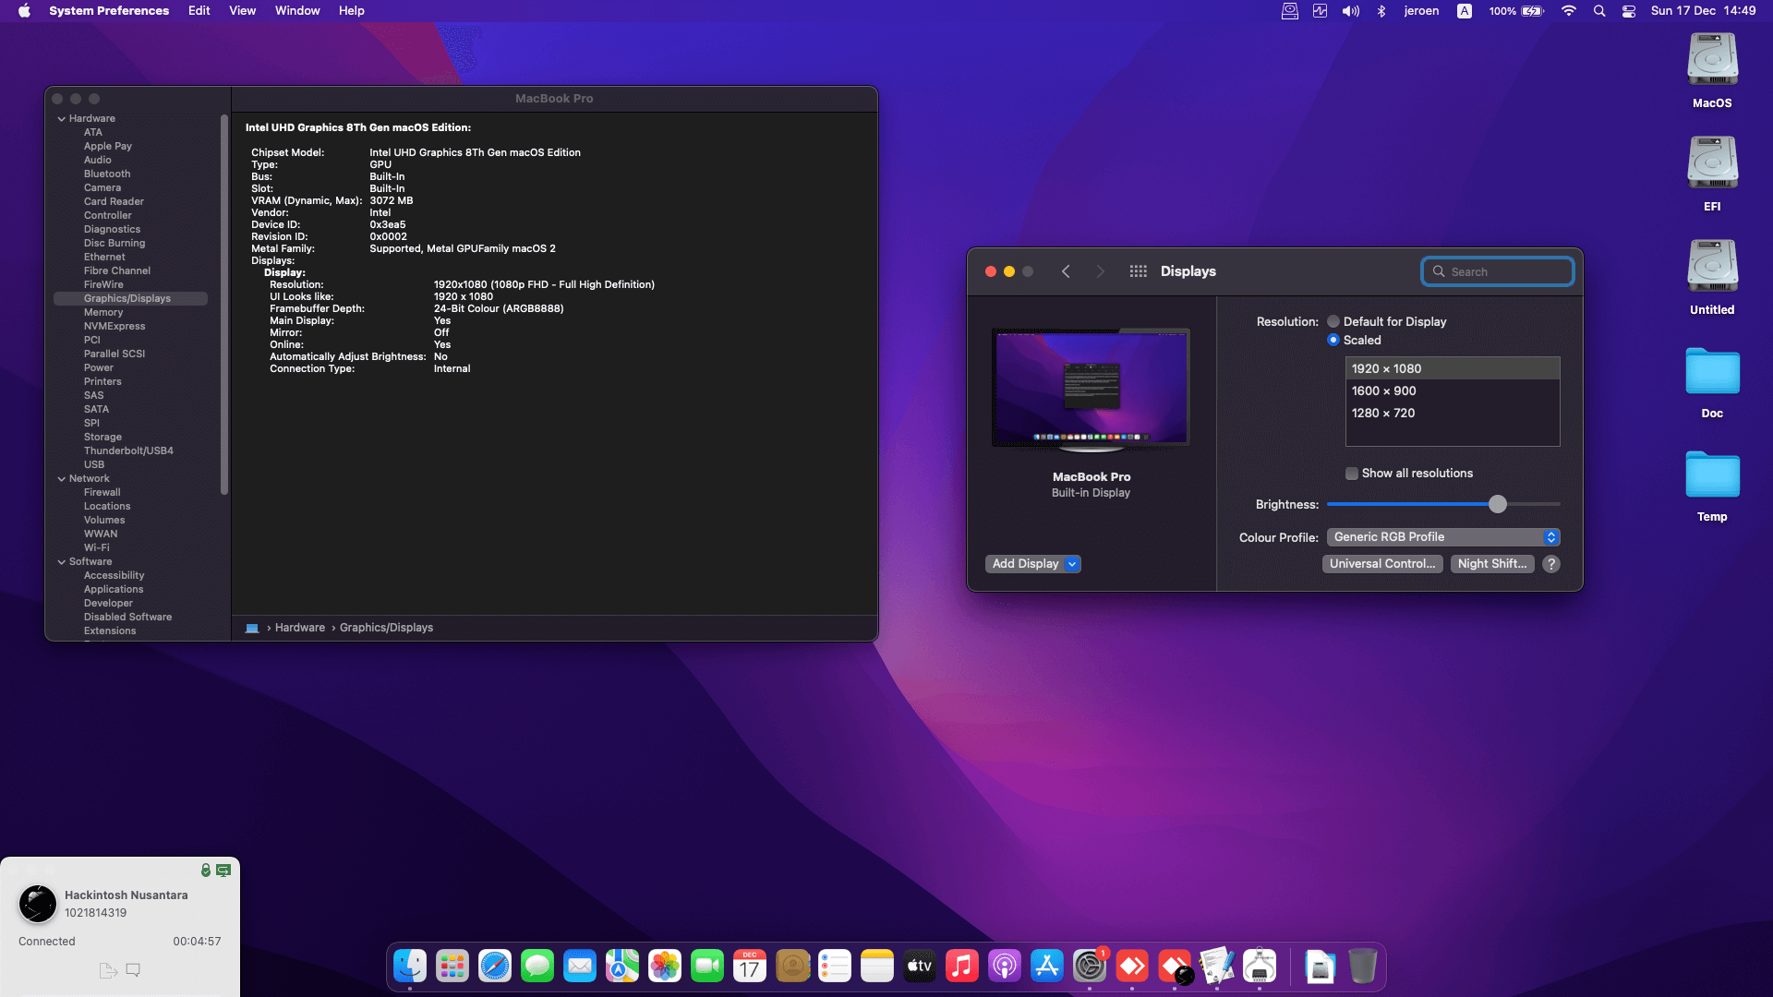
Task: Open the View menu
Action: click(x=242, y=11)
